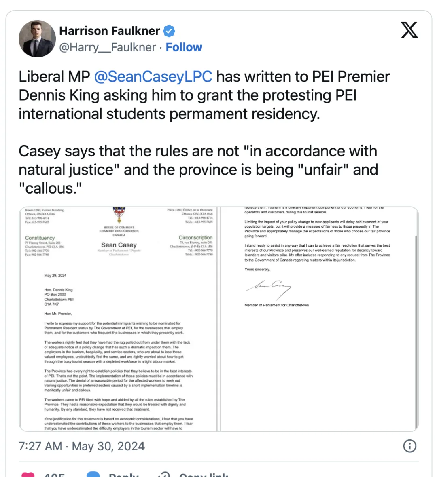Click the blue reply bubble icon

click(x=93, y=474)
